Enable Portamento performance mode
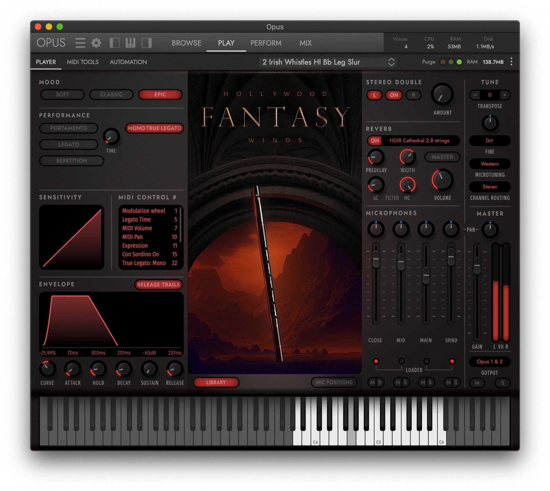Screen dimensions: 550x491 69,128
